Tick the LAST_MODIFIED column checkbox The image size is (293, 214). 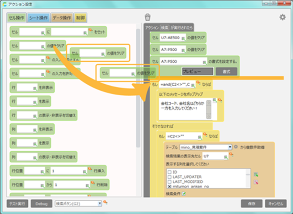pyautogui.click(x=169, y=181)
